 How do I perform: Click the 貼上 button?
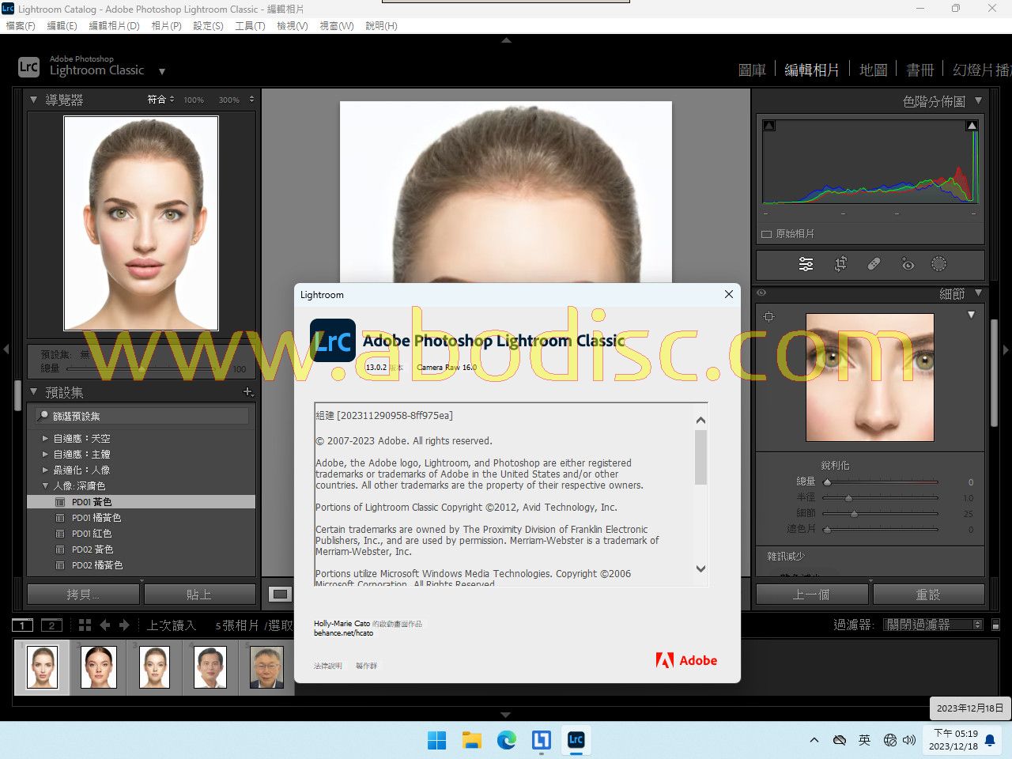coord(199,595)
